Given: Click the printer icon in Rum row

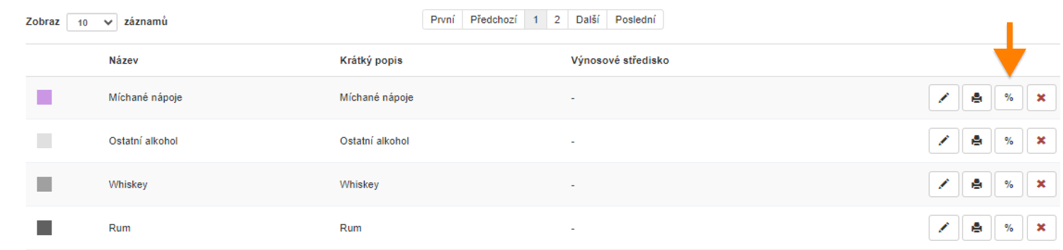Looking at the screenshot, I should tap(976, 228).
